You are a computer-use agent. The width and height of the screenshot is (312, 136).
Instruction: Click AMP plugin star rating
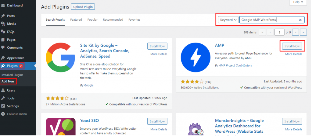pos(192,82)
